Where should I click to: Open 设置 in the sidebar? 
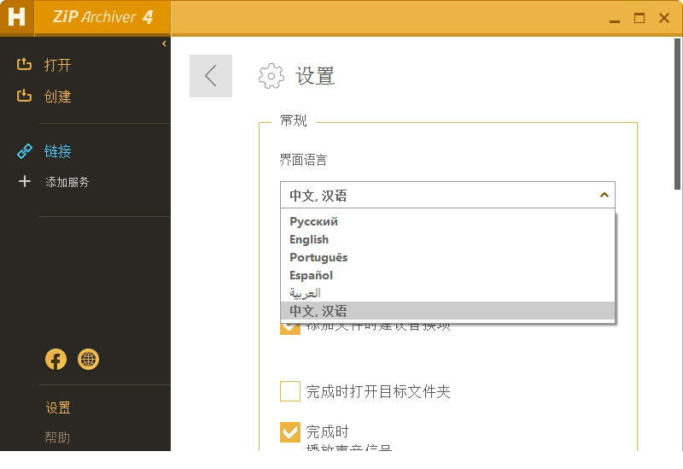click(58, 408)
